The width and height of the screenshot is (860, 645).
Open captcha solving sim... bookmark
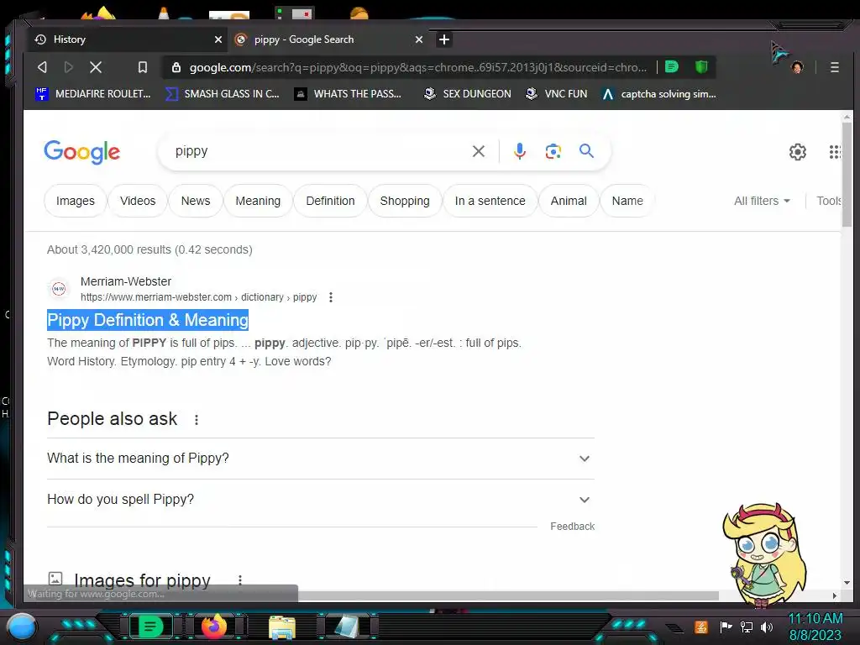pyautogui.click(x=658, y=94)
